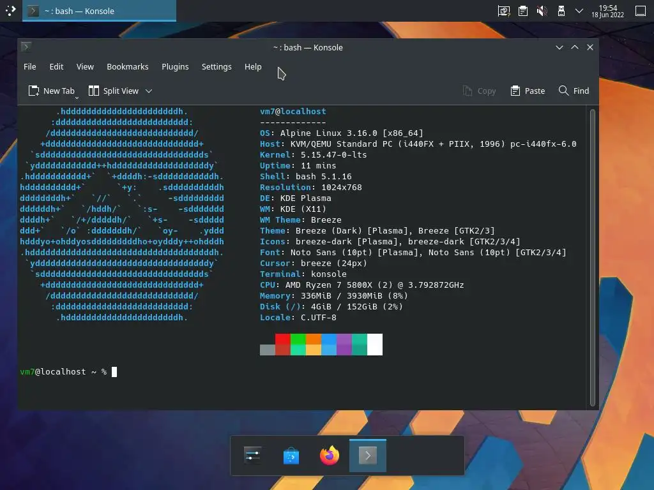The height and width of the screenshot is (490, 654).
Task: Click the white color block in neofetch palette
Action: (375, 344)
